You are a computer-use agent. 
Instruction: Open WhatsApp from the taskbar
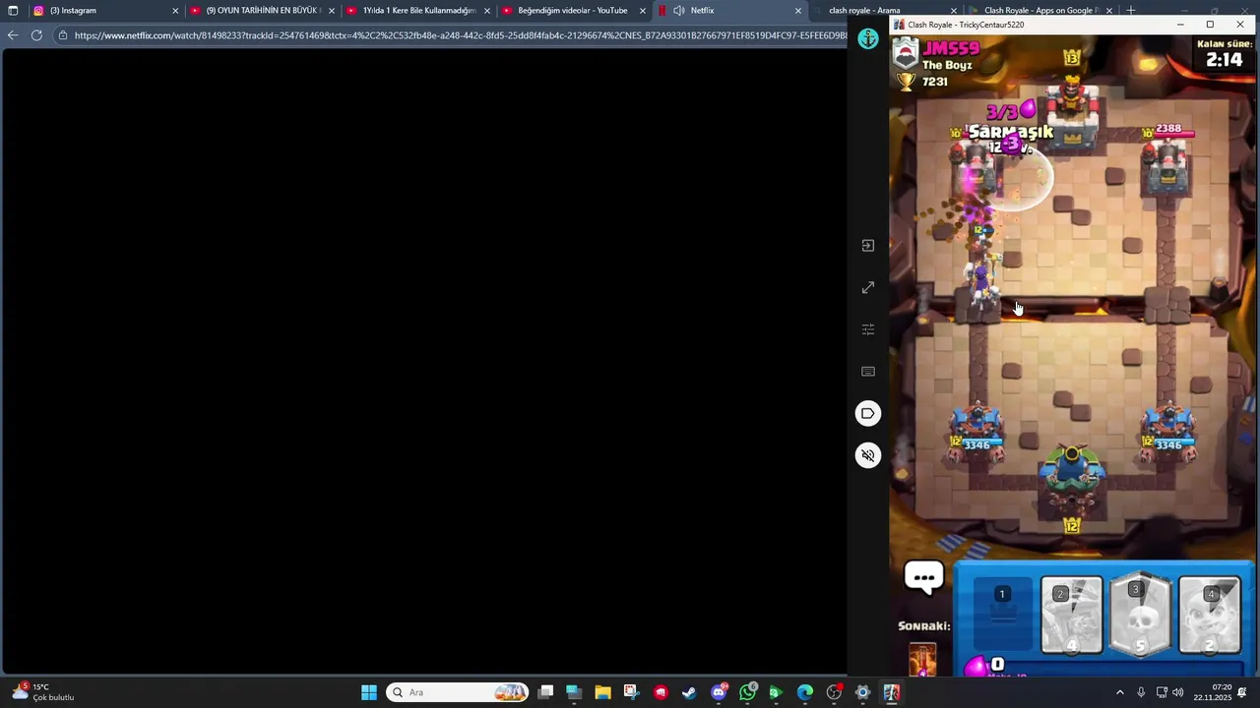[748, 692]
